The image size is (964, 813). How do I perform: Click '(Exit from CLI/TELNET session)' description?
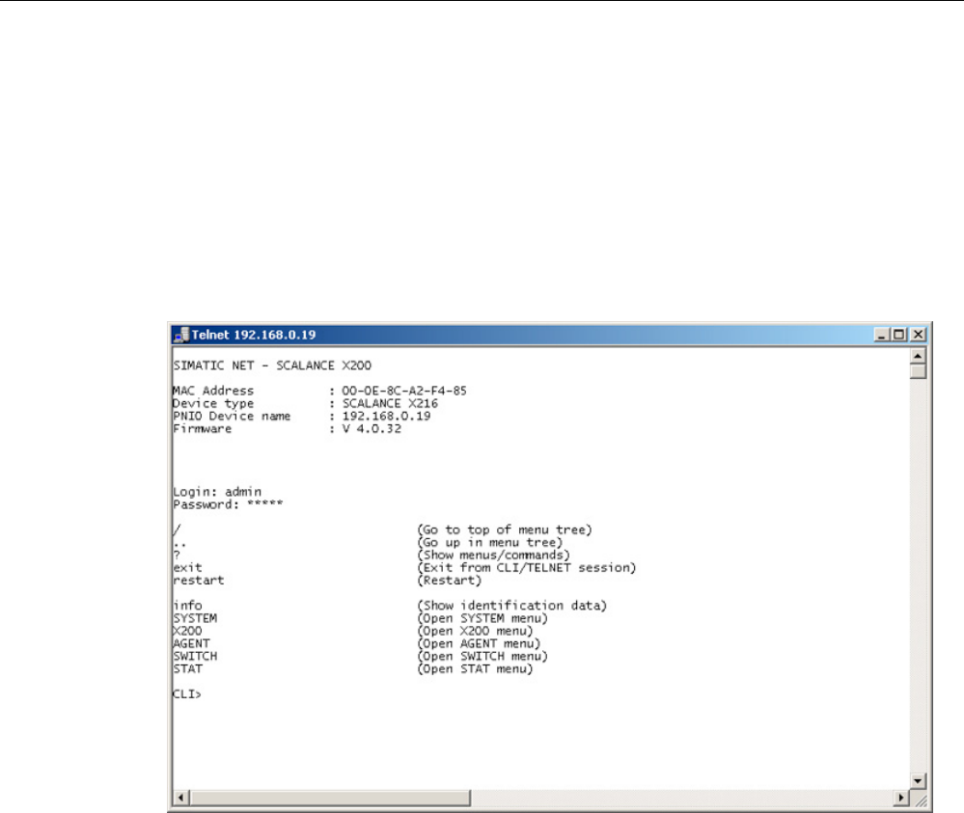527,568
